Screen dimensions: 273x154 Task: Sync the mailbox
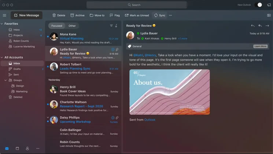160,15
